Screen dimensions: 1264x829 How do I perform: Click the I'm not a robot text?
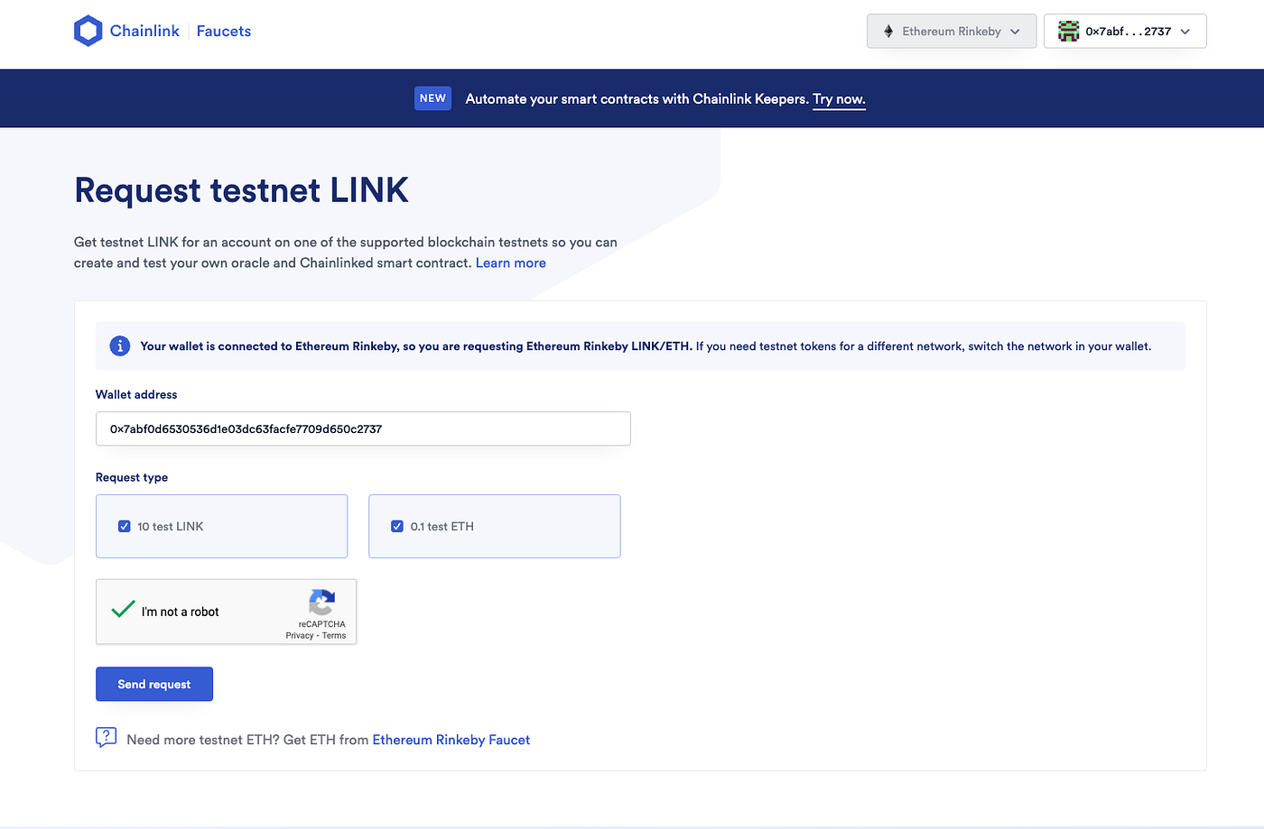tap(181, 612)
